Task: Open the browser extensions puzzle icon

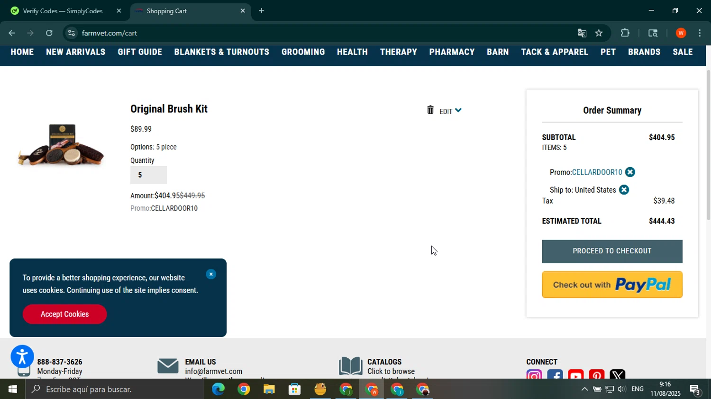Action: (x=625, y=33)
